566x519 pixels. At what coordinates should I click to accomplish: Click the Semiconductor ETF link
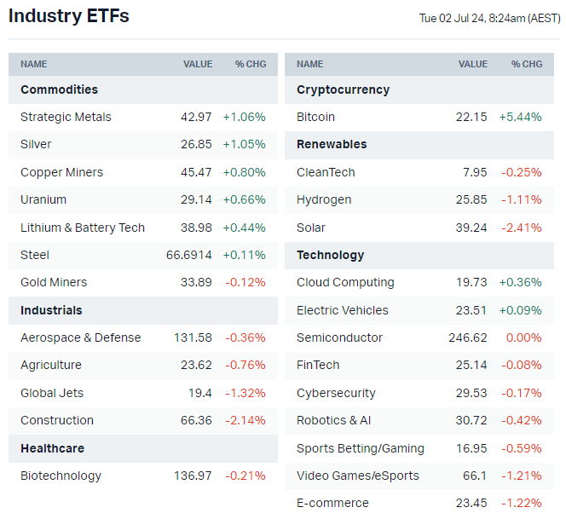[x=340, y=337]
